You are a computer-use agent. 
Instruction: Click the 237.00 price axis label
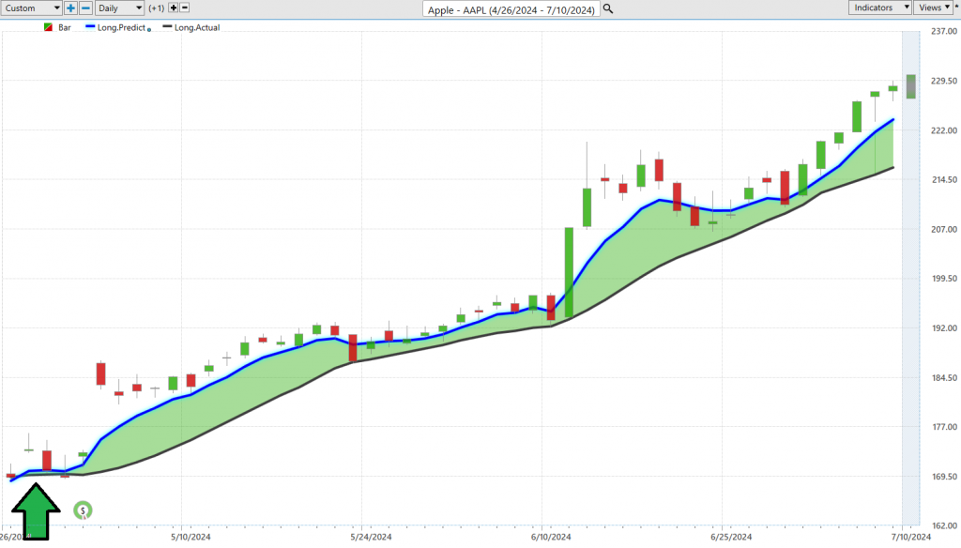point(944,31)
